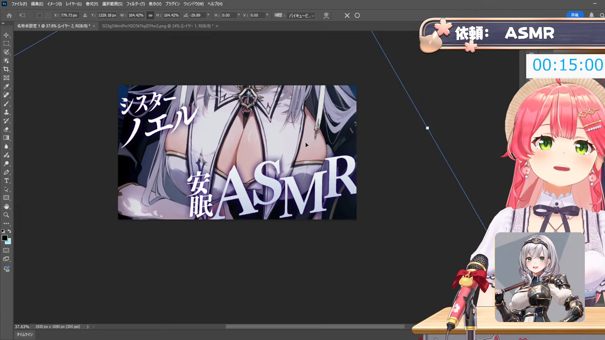Select the Move tool
The height and width of the screenshot is (340, 605).
point(6,35)
